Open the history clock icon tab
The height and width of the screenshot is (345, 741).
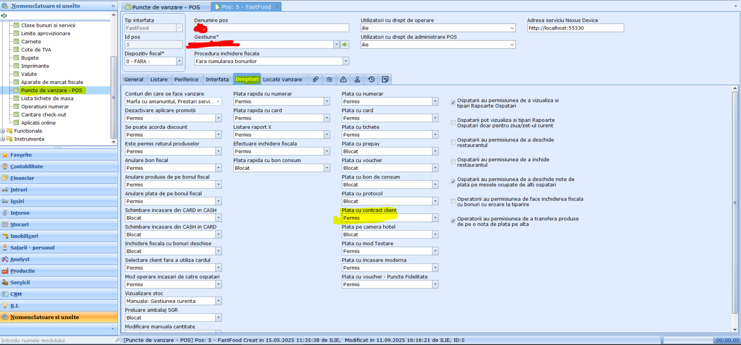coord(371,79)
